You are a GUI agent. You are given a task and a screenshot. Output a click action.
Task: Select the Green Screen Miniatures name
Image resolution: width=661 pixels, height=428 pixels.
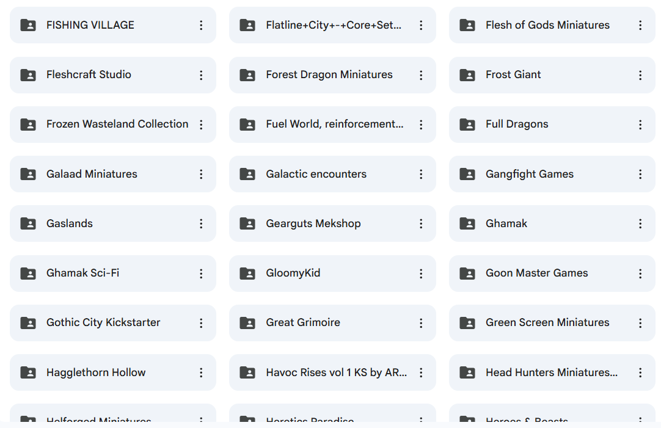pos(547,322)
